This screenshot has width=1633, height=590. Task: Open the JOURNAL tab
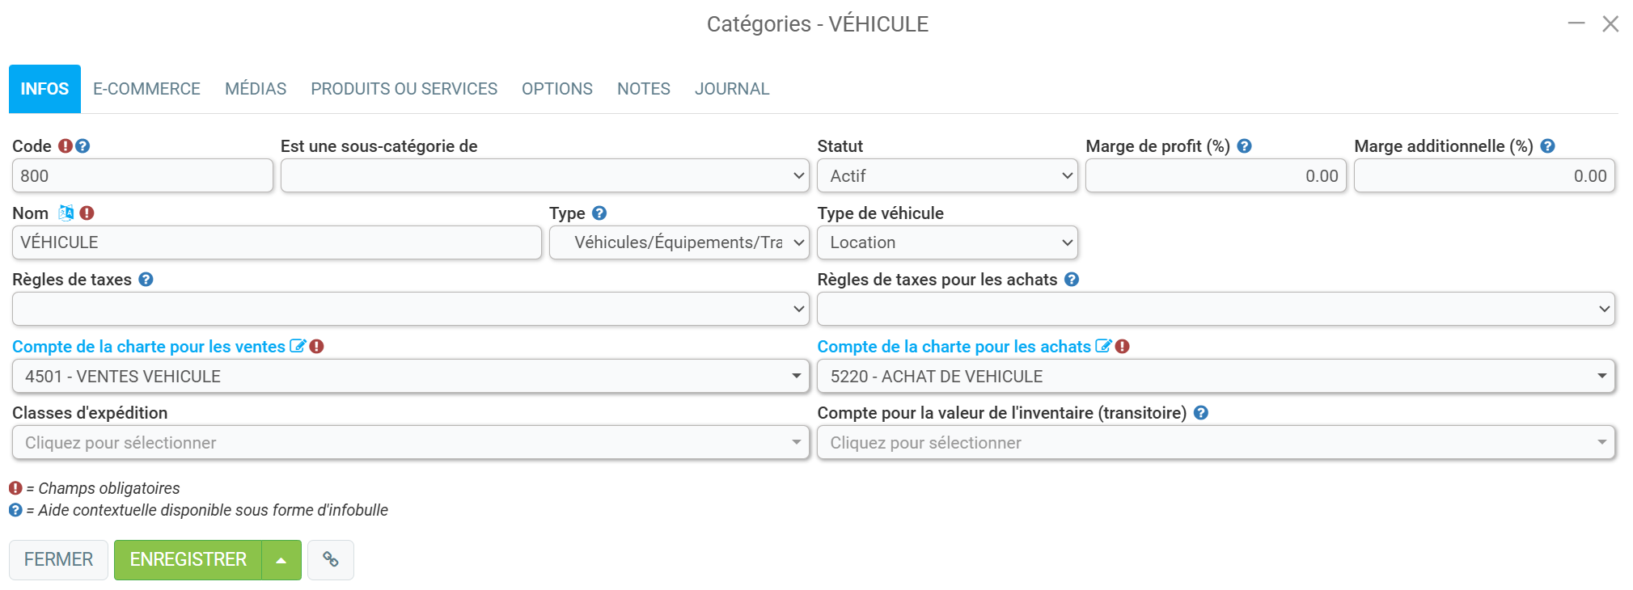[732, 89]
